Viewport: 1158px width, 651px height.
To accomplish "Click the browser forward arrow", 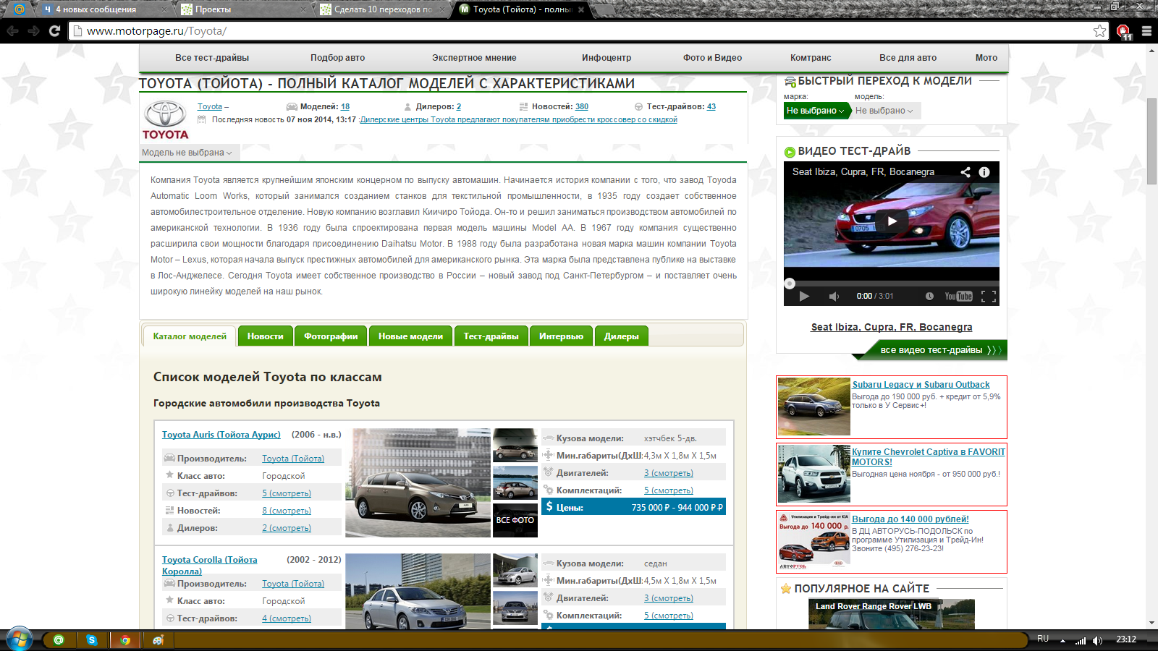I will coord(33,31).
